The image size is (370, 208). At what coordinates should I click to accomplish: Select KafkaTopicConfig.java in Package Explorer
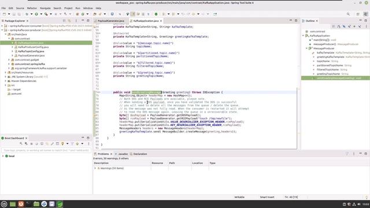pyautogui.click(x=31, y=51)
